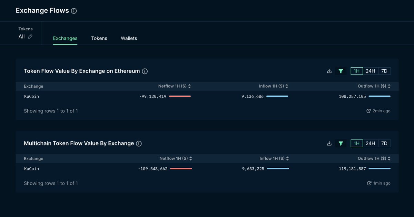414x217 pixels.
Task: Click the download icon on the Multichain table
Action: pos(329,143)
